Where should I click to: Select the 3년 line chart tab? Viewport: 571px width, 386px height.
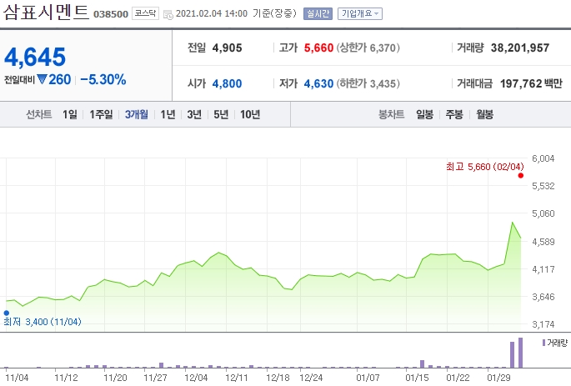click(x=194, y=114)
